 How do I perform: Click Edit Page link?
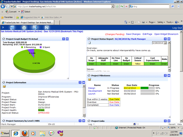pos(147,34)
